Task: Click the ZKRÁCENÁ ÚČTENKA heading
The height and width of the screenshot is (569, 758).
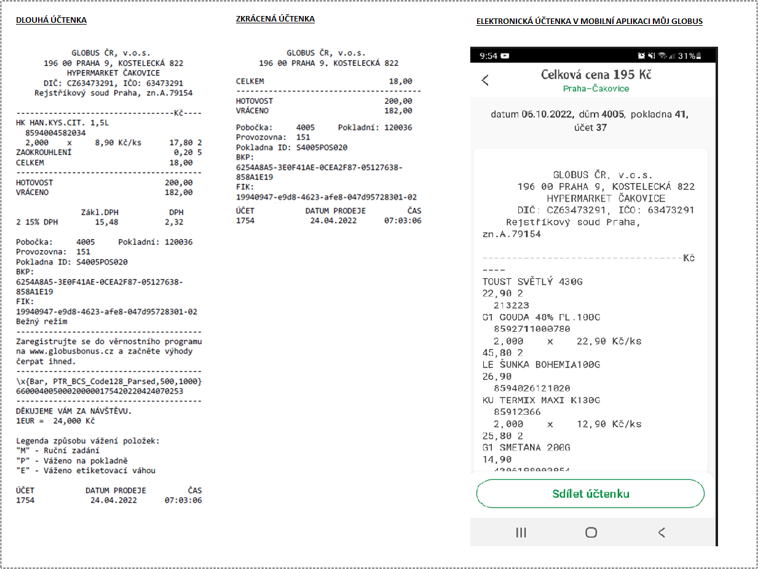Action: [x=275, y=19]
